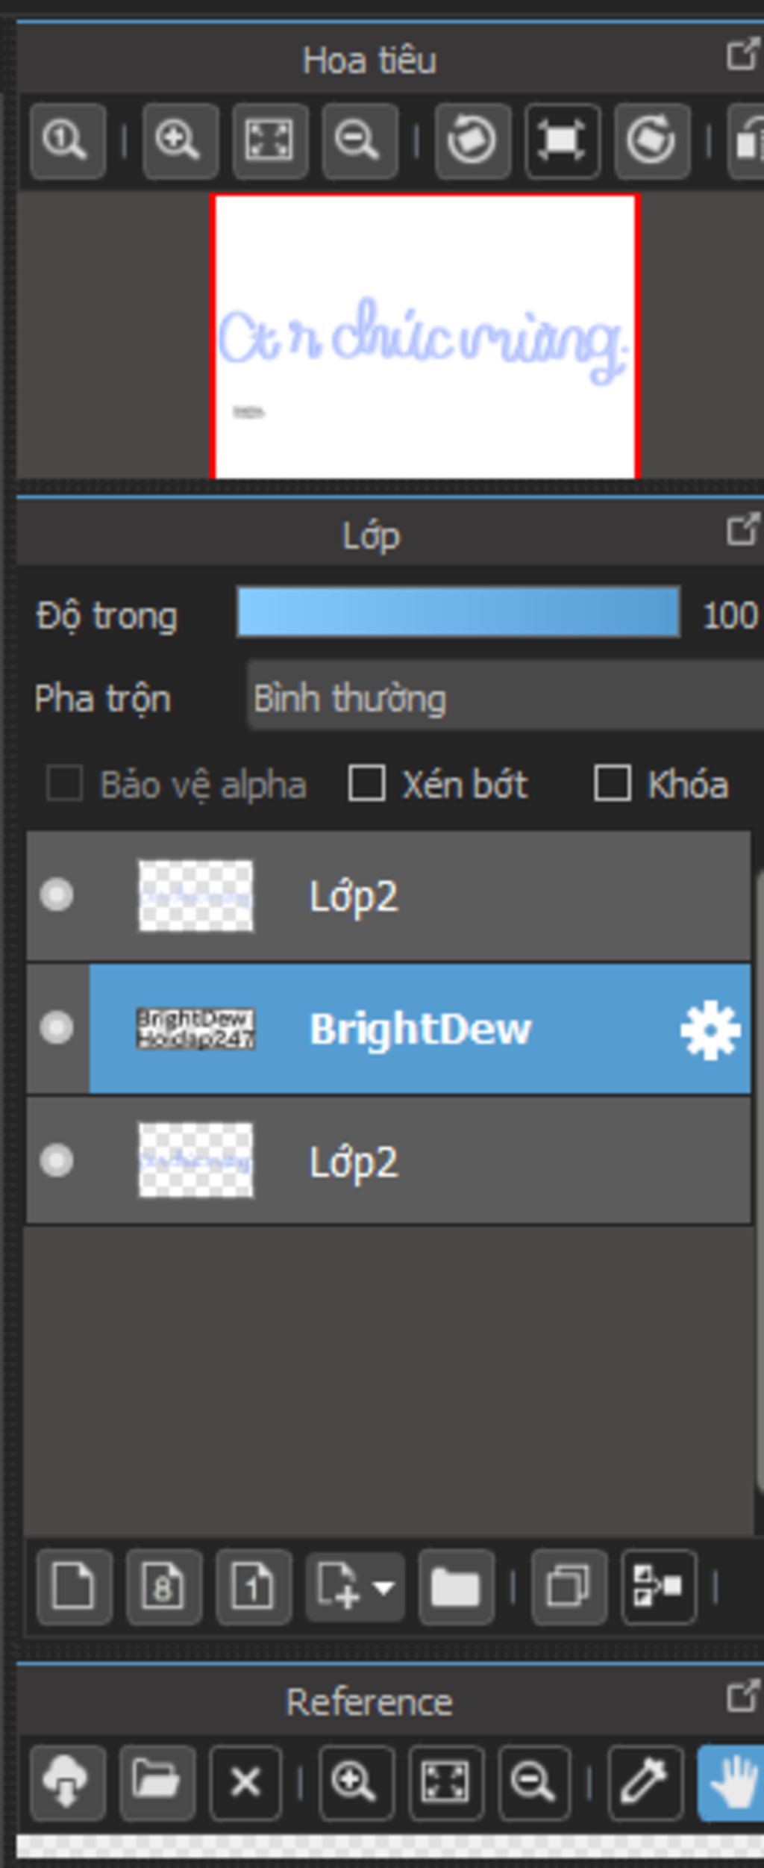Zoom out in the Navigator panel
Screen dimensions: 764x1868
[360, 140]
